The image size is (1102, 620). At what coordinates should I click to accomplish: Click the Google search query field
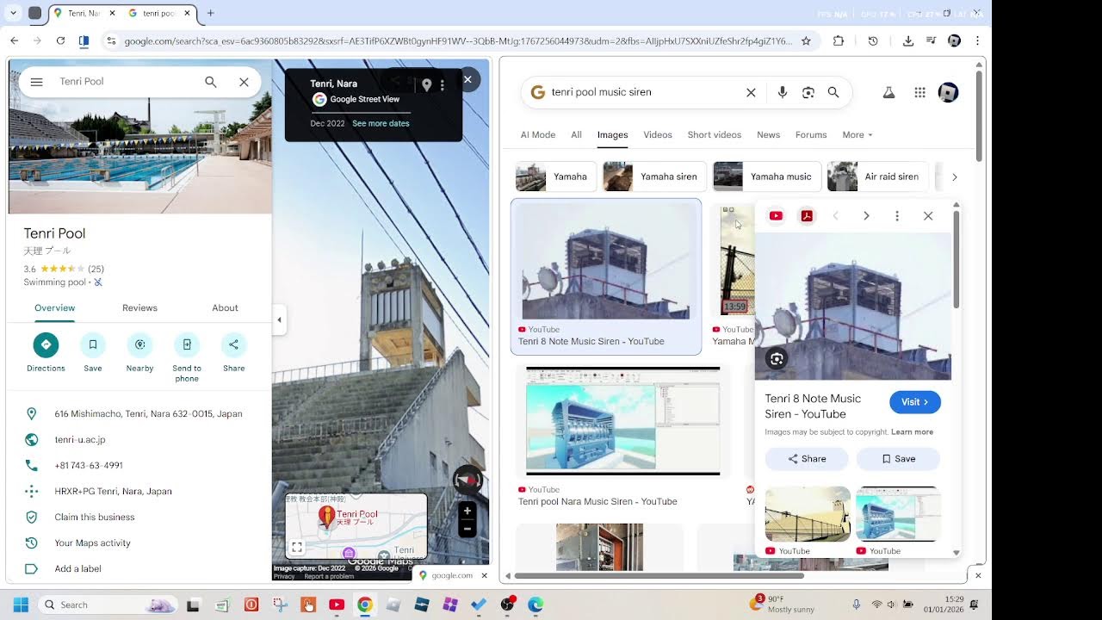(x=643, y=92)
